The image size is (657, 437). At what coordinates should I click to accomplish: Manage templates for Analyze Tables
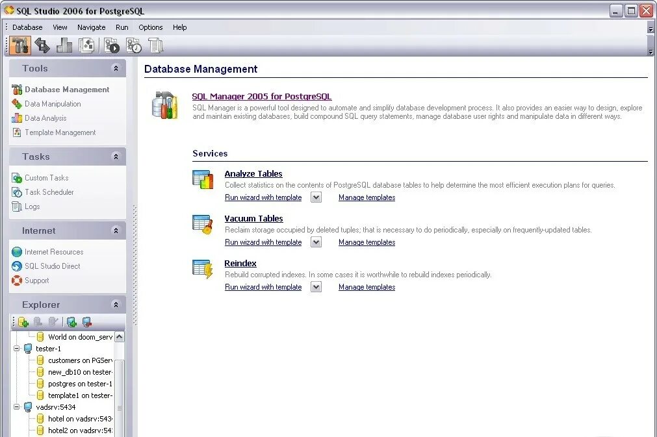pos(367,197)
